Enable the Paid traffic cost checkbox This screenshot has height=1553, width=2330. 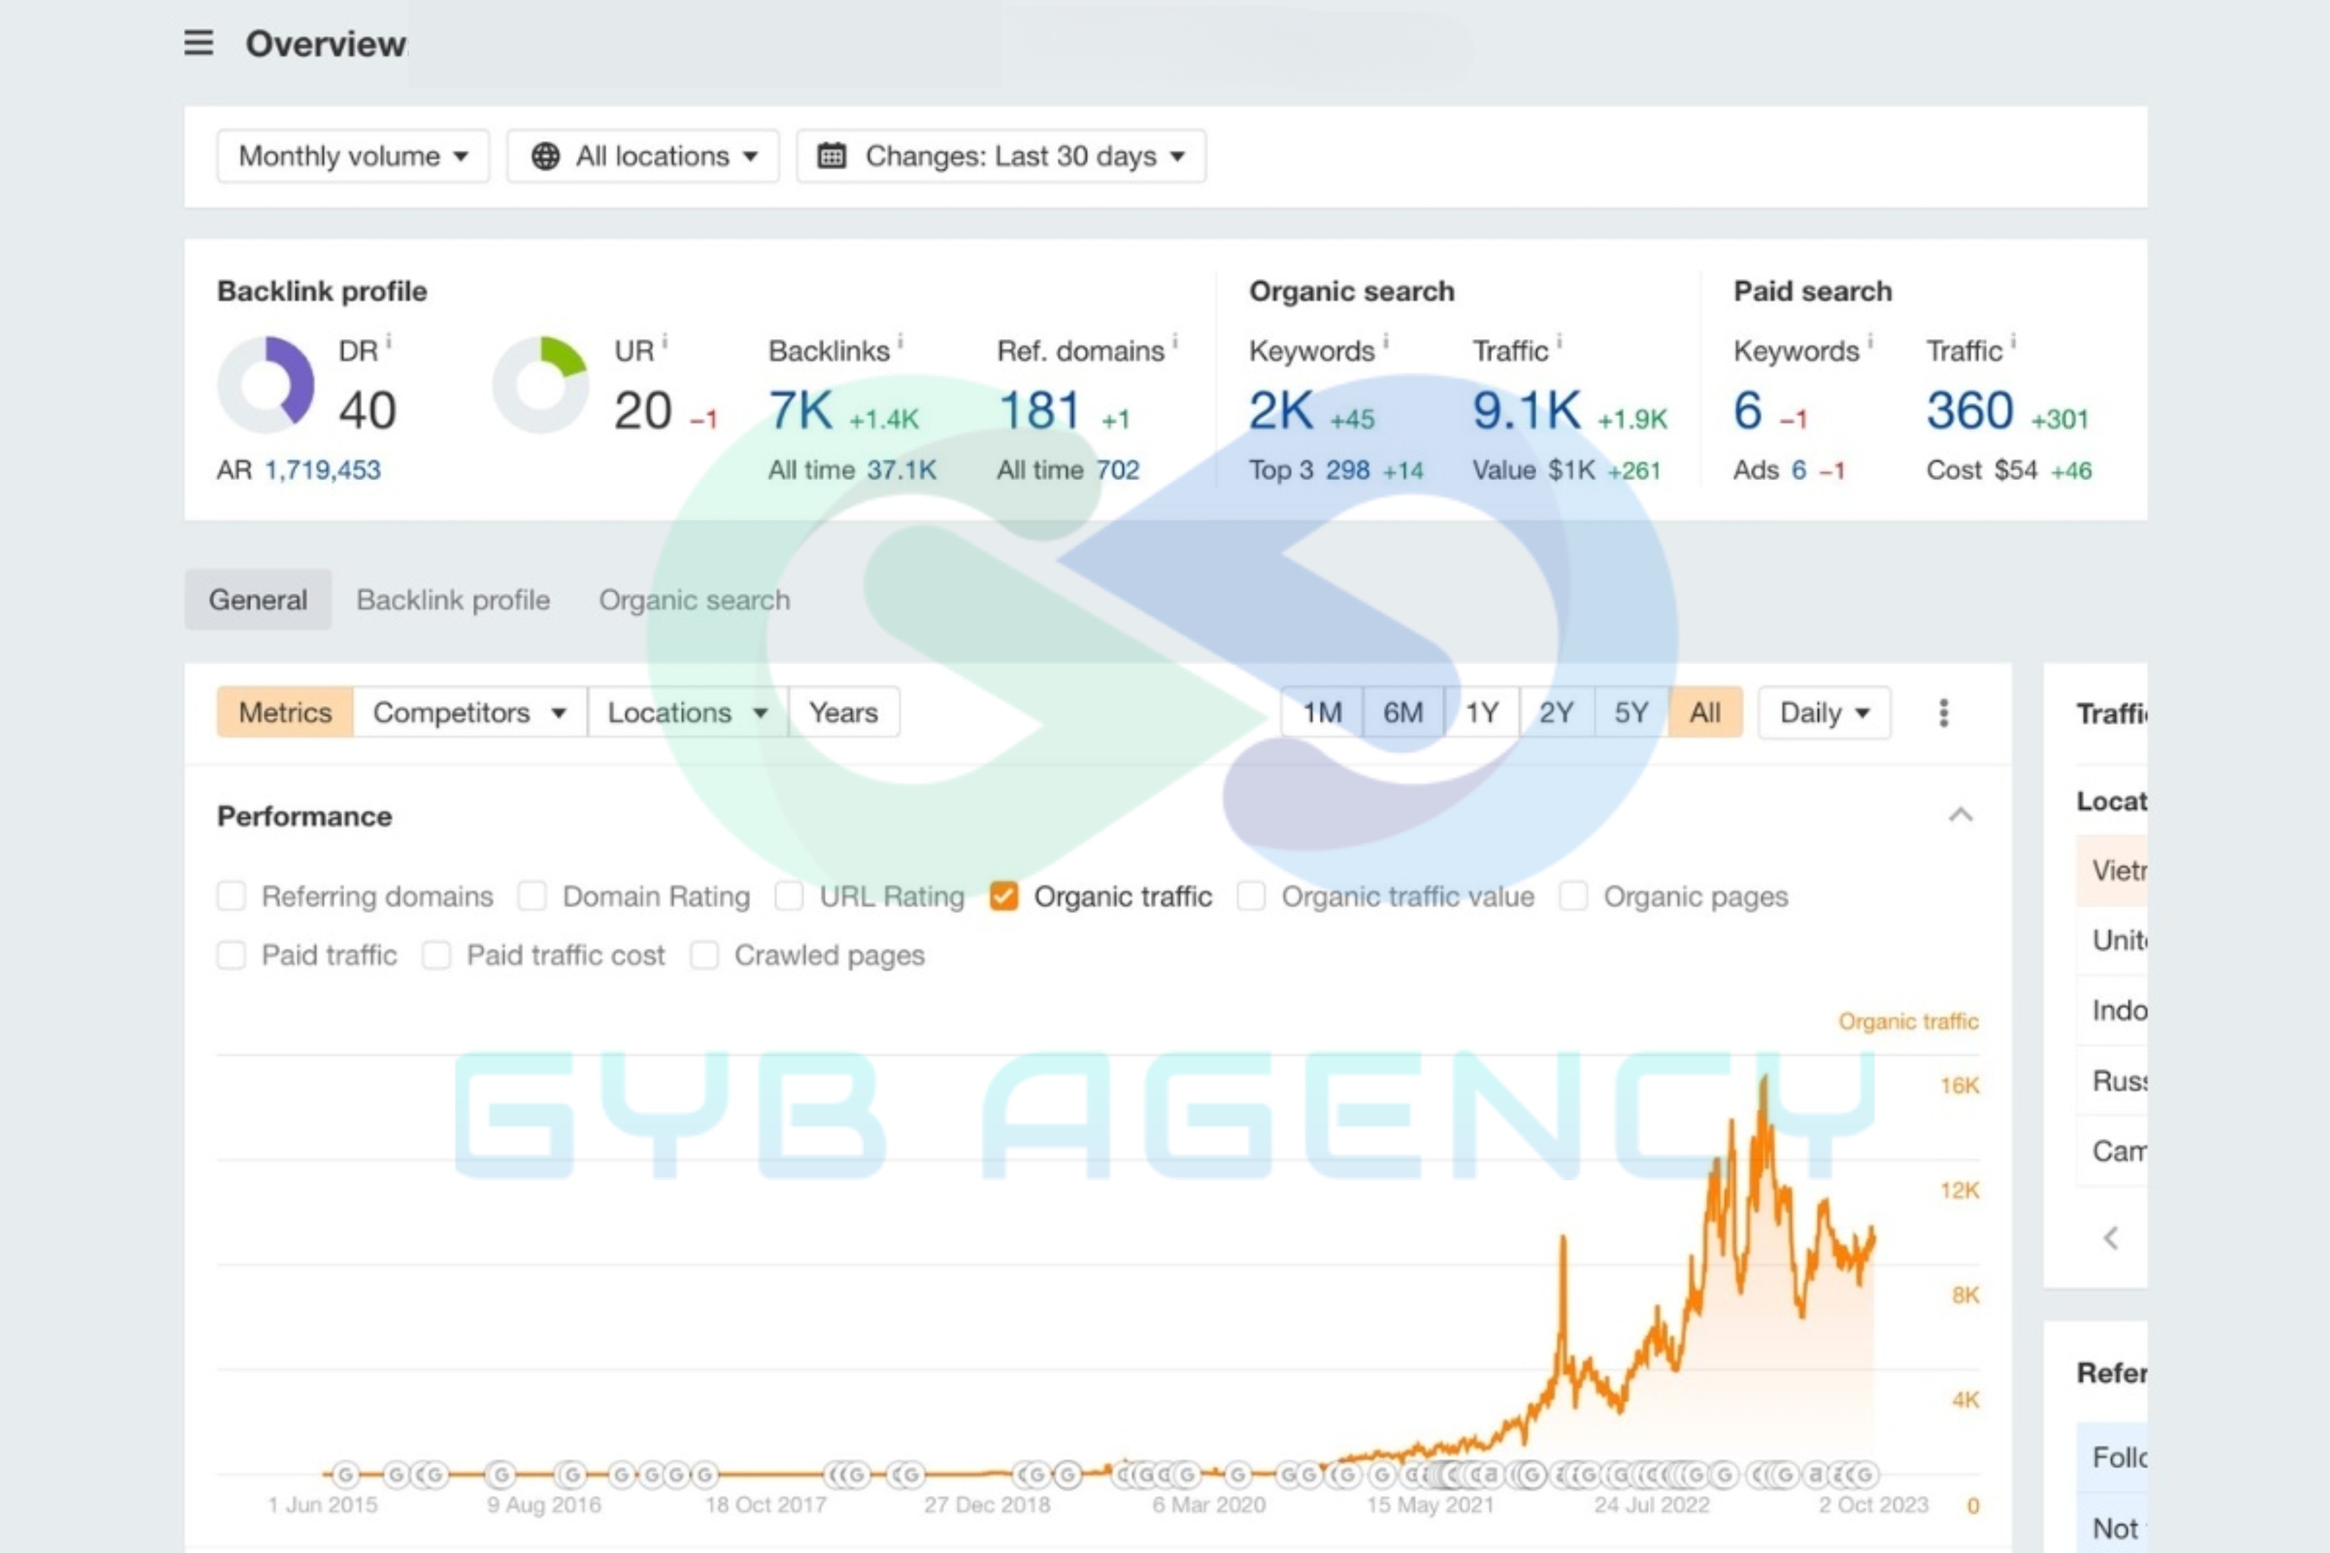pos(436,956)
